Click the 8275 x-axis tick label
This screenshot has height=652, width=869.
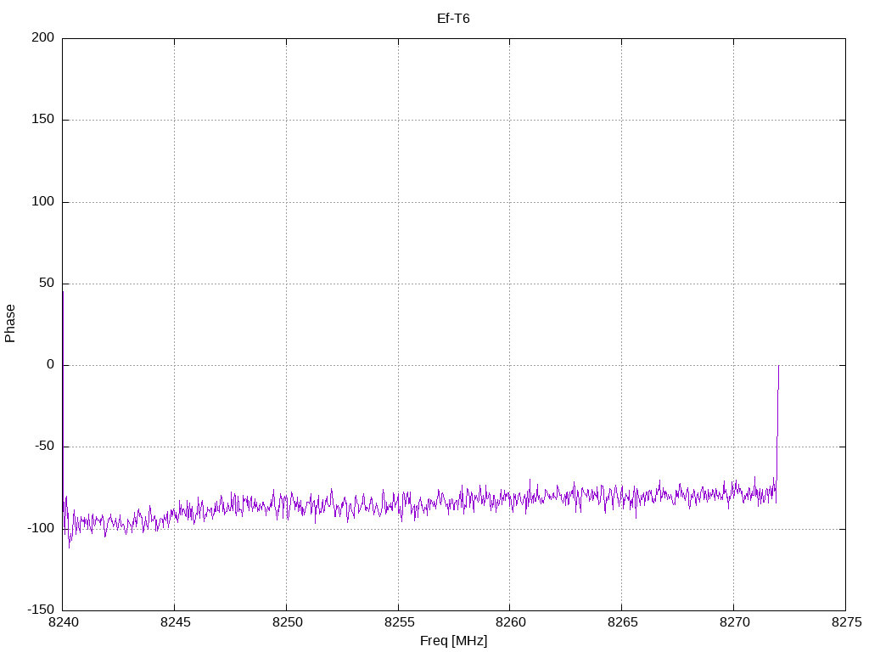click(846, 622)
